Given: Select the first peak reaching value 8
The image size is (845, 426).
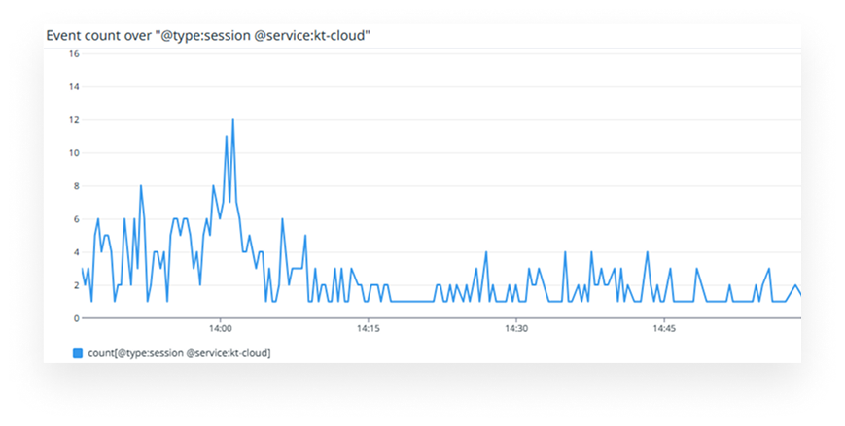Looking at the screenshot, I should pos(141,186).
